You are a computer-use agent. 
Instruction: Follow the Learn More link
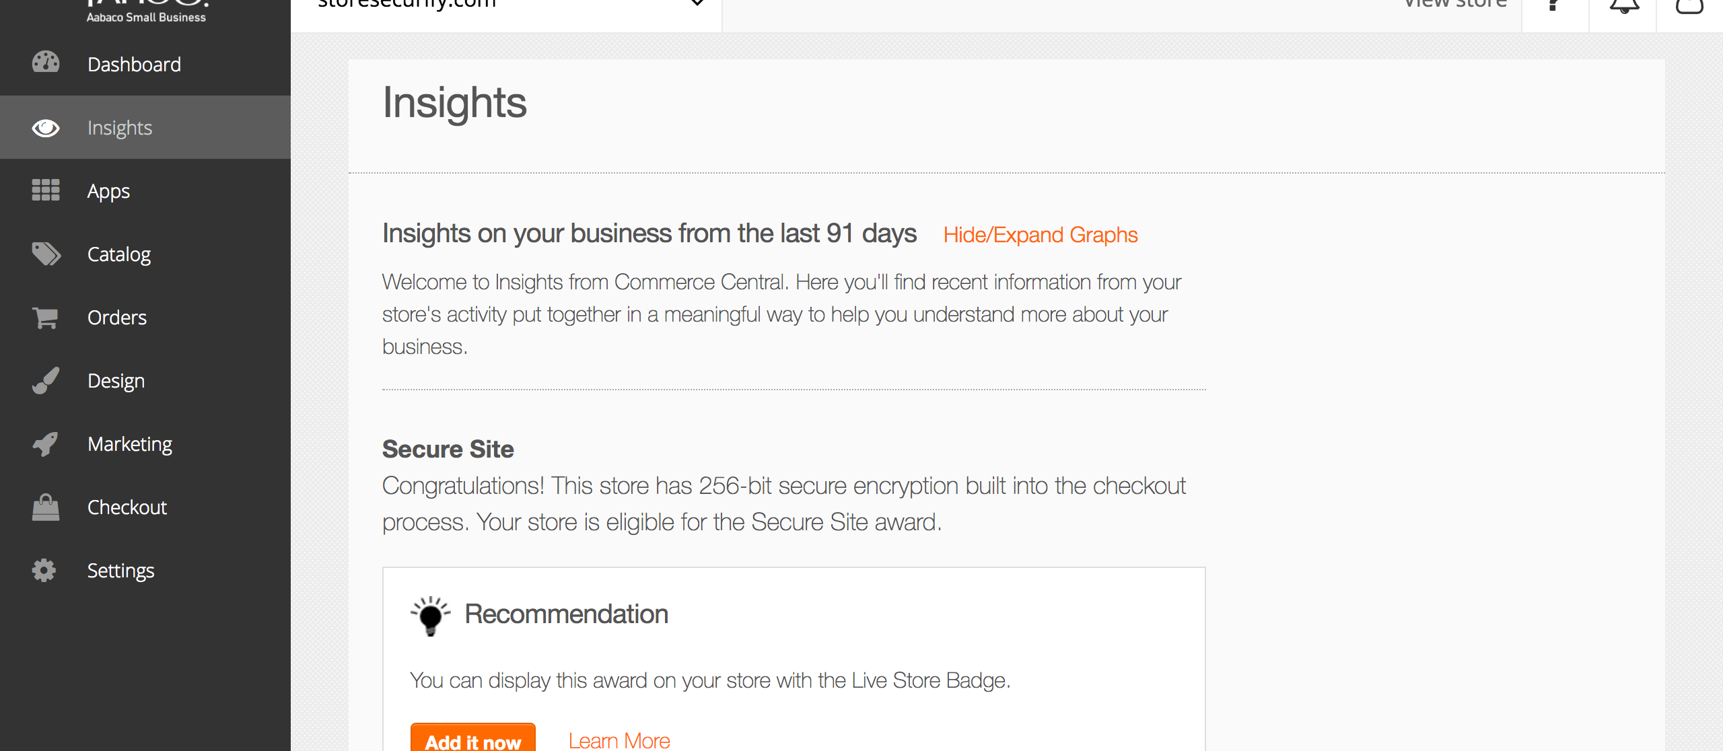pyautogui.click(x=619, y=740)
